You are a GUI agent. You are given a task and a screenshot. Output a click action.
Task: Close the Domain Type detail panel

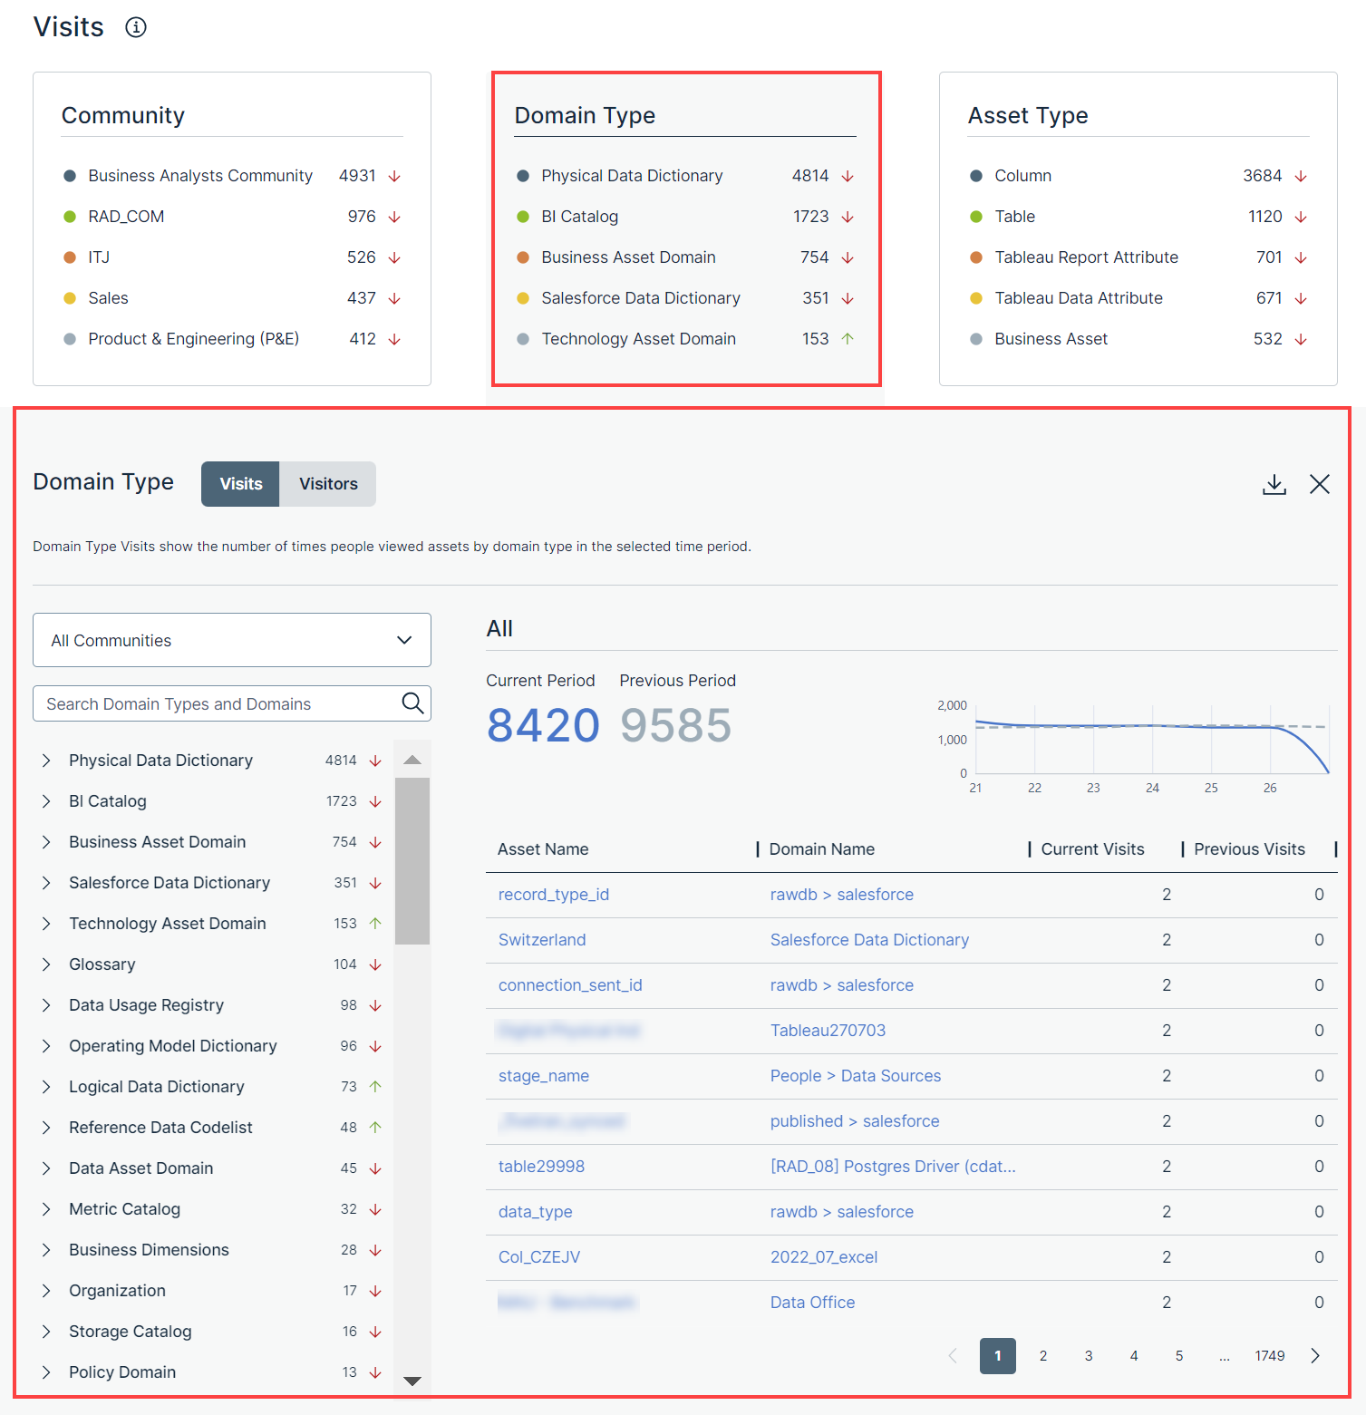coord(1319,484)
